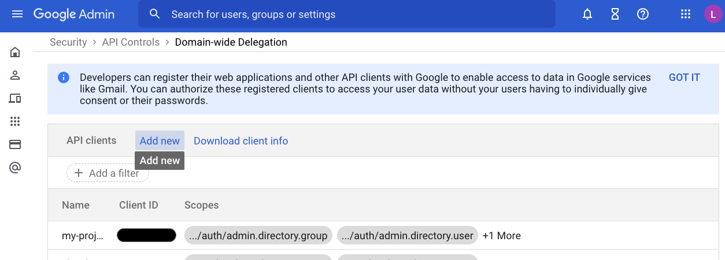Viewport: 725px width, 260px height.
Task: Expand the +1 More scopes
Action: 501,236
